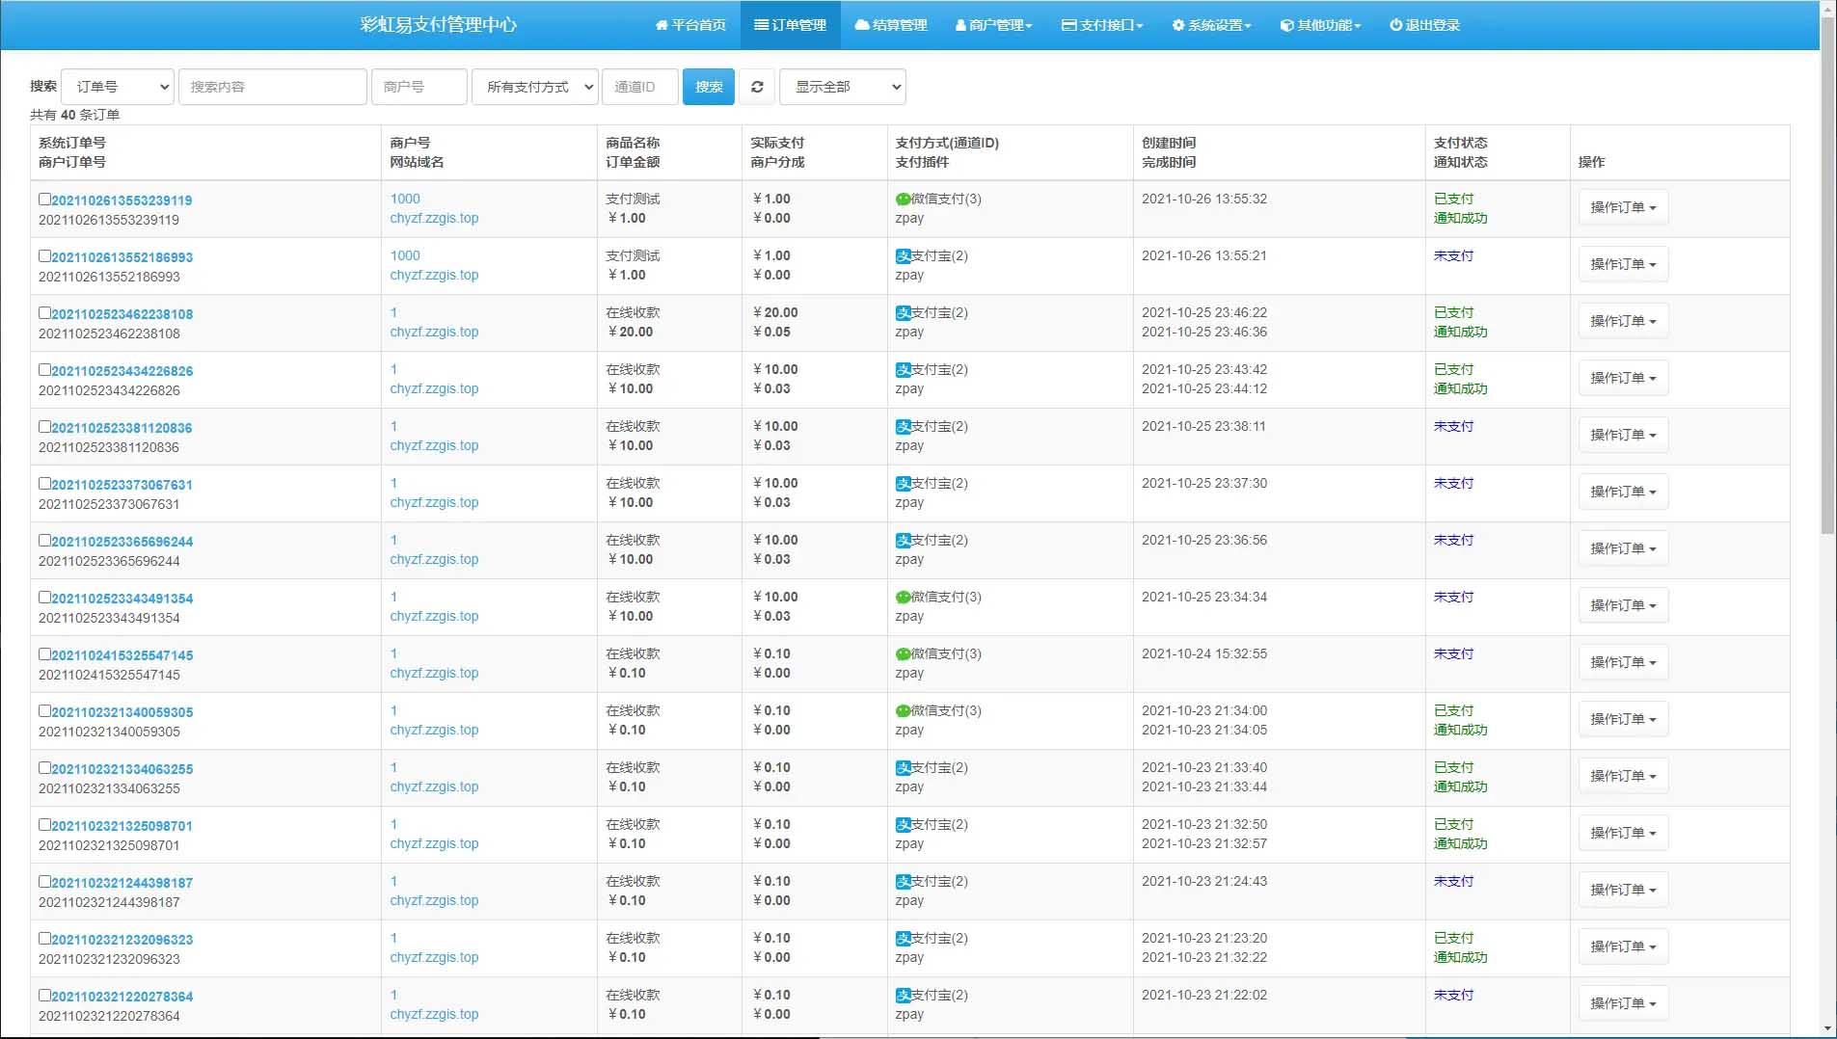Focus the 搜索内容 search text field

pyautogui.click(x=272, y=87)
